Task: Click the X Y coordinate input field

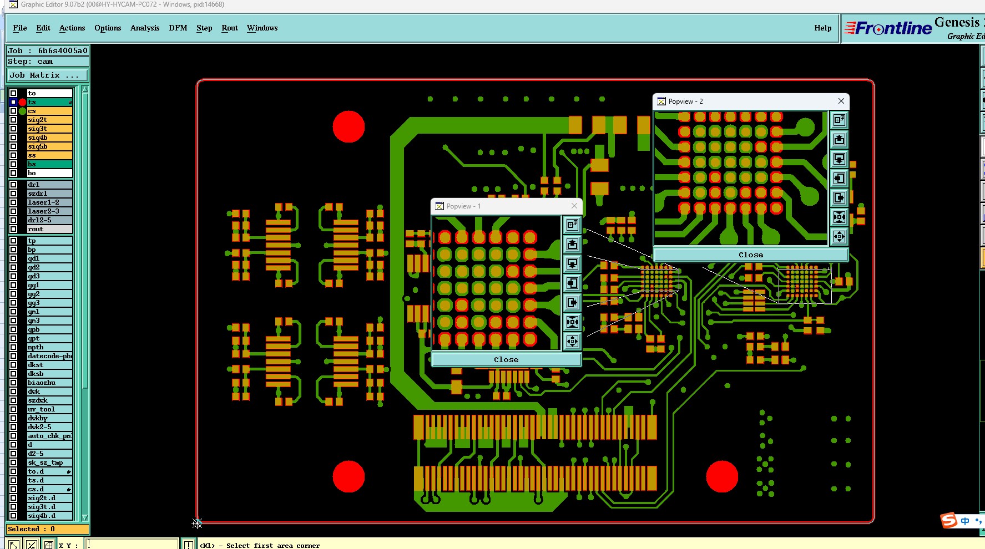Action: pyautogui.click(x=132, y=545)
